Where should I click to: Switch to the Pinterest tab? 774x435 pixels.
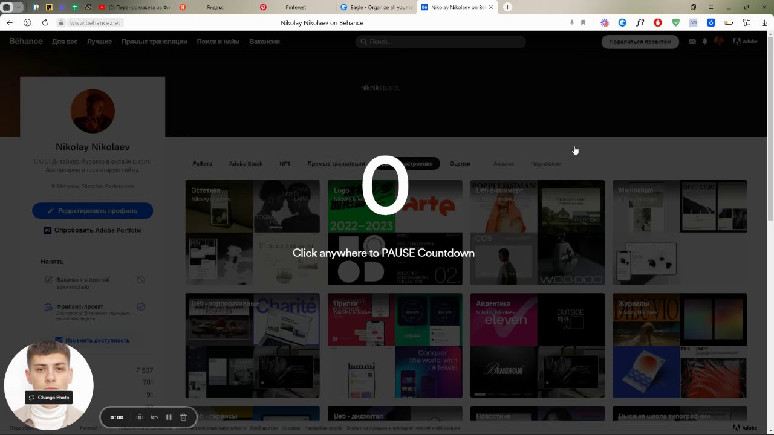point(295,7)
